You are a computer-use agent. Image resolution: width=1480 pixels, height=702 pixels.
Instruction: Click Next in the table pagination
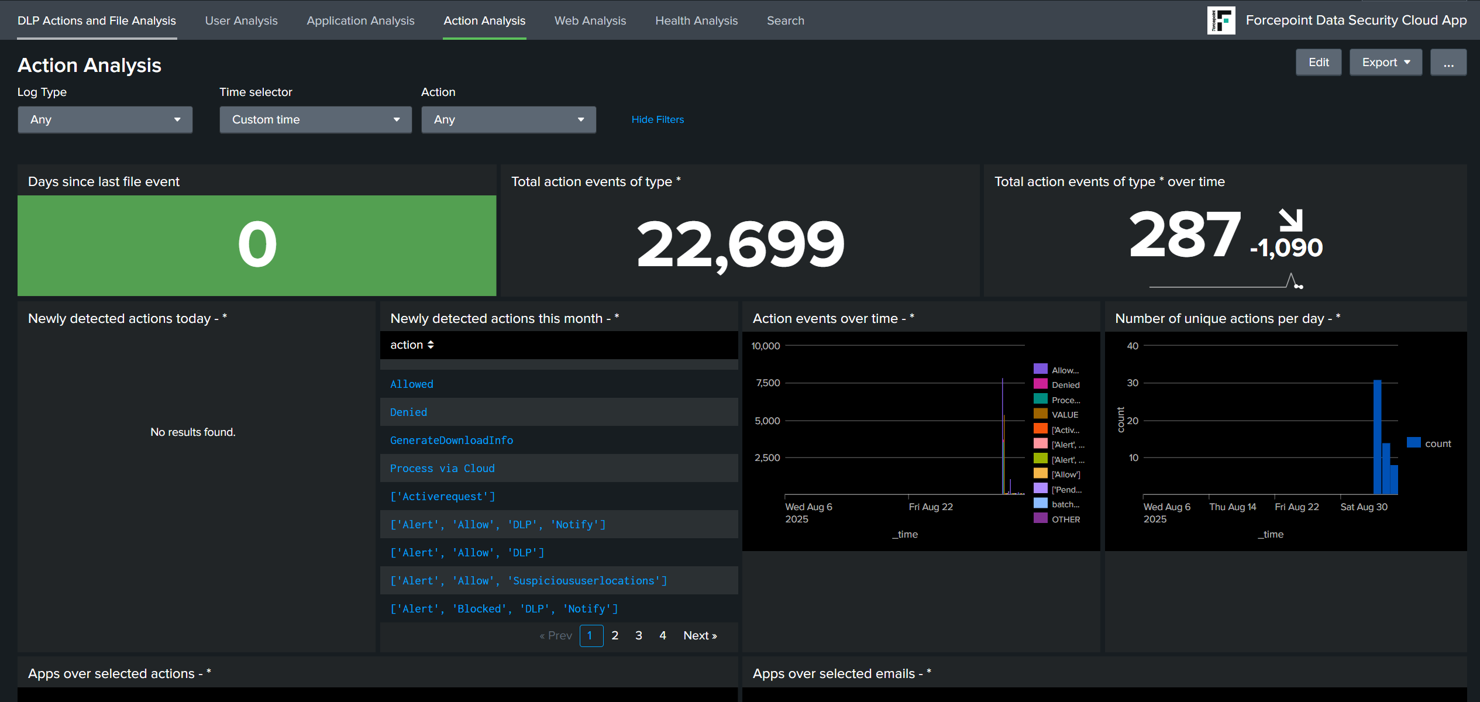700,636
